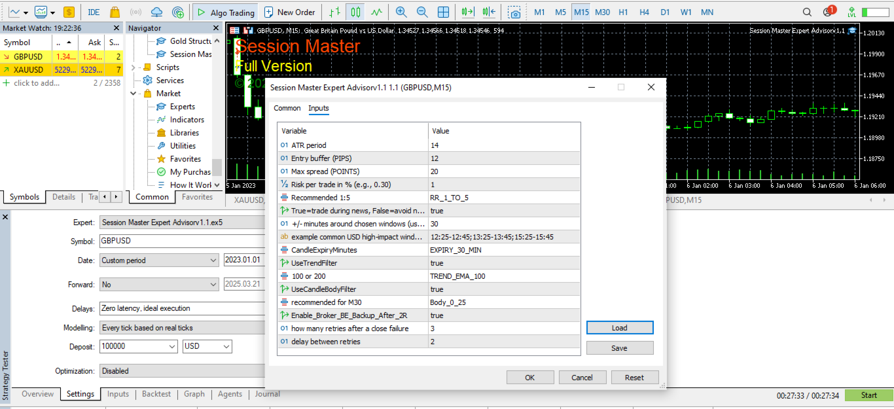The height and width of the screenshot is (409, 894).
Task: Switch chart to bar chart
Action: click(x=335, y=12)
